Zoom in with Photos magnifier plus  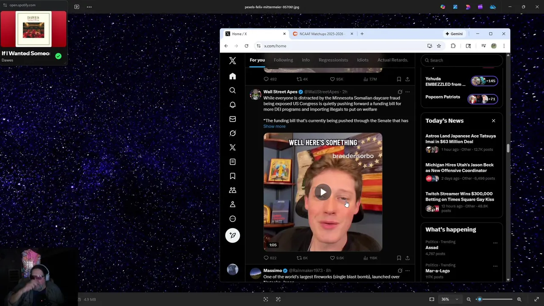point(519,299)
